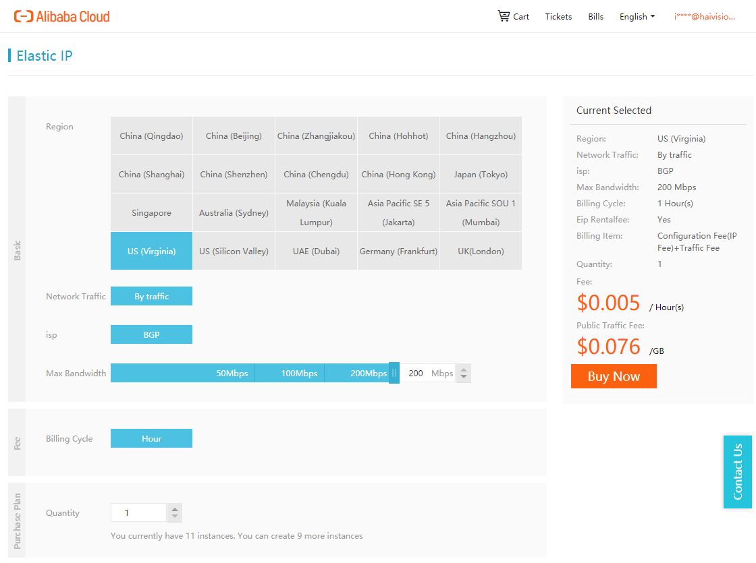Select Hour billing cycle option
The height and width of the screenshot is (563, 756).
pyautogui.click(x=151, y=439)
